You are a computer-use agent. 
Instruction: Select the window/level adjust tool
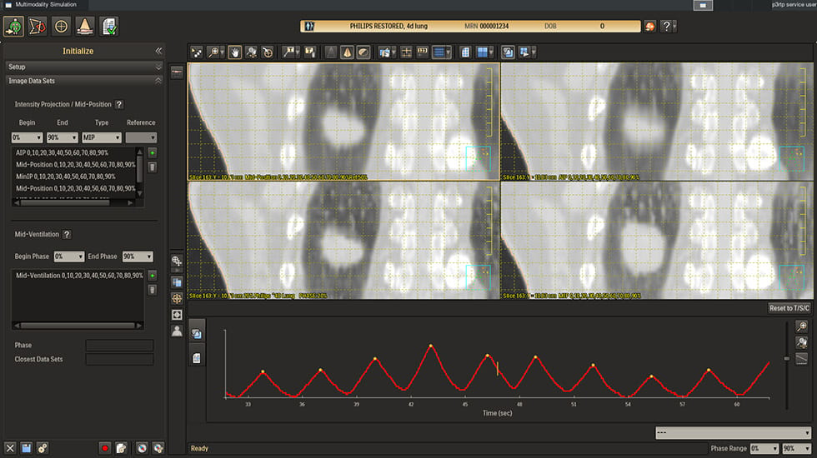[251, 52]
